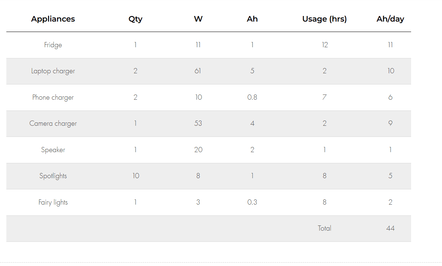Click the Phone charger appliance name

click(53, 97)
